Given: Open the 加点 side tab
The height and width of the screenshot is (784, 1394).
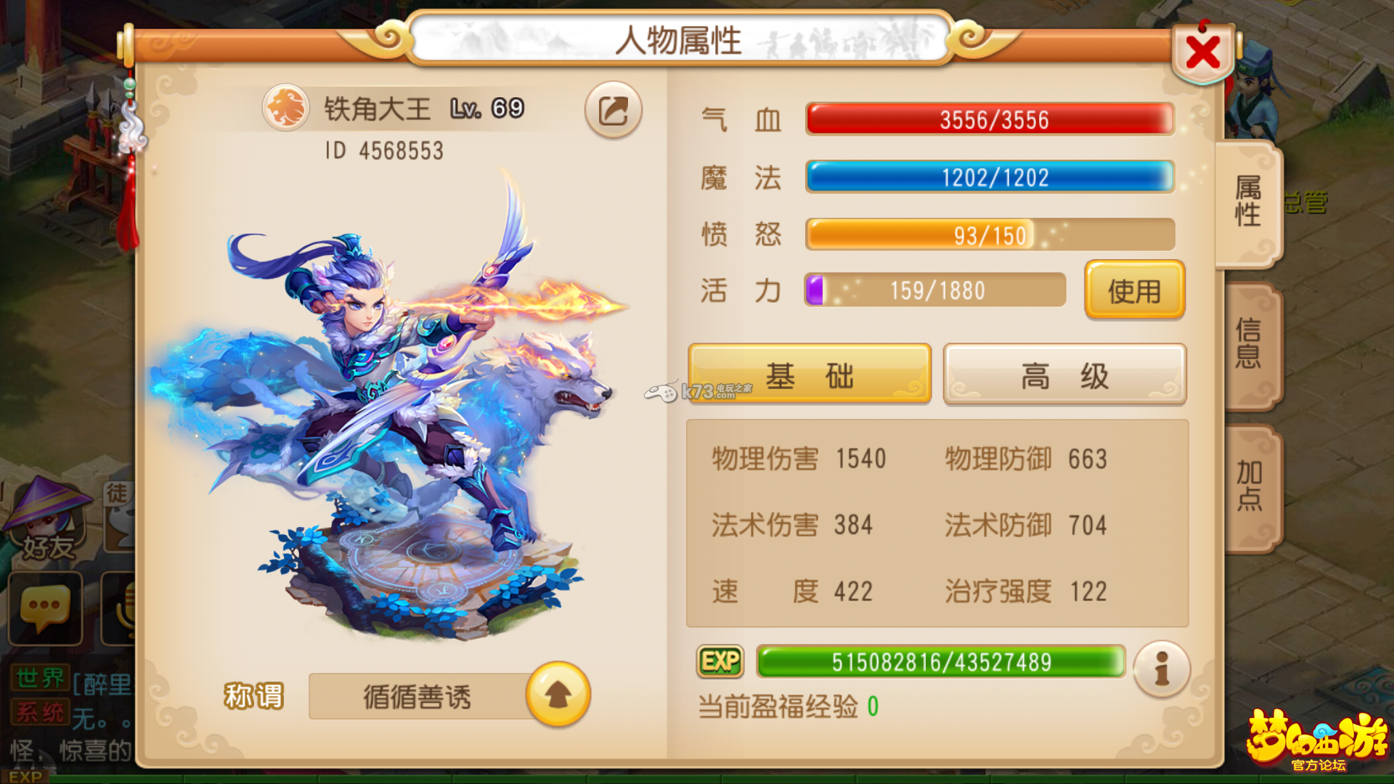Looking at the screenshot, I should (x=1250, y=486).
